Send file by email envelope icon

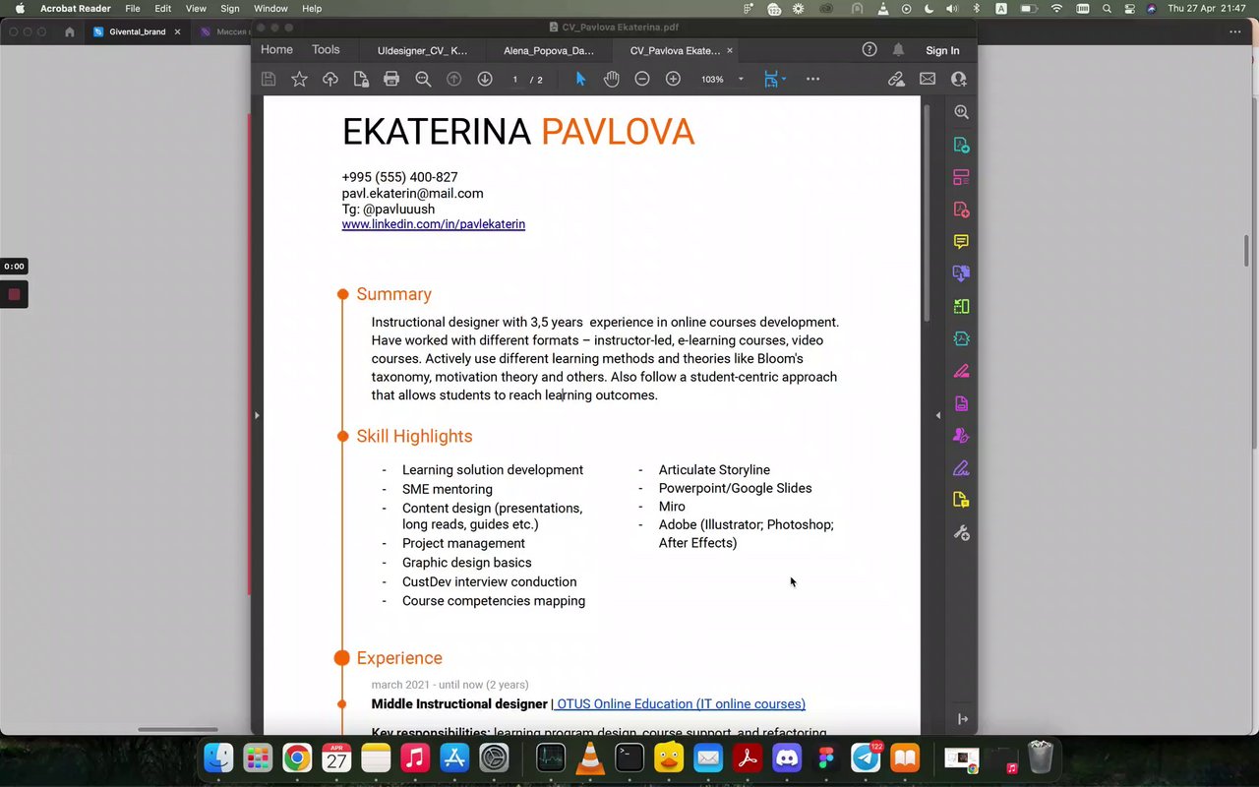[x=928, y=79]
